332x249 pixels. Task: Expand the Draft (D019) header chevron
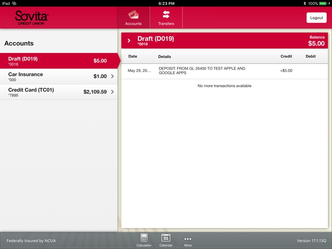pos(129,41)
